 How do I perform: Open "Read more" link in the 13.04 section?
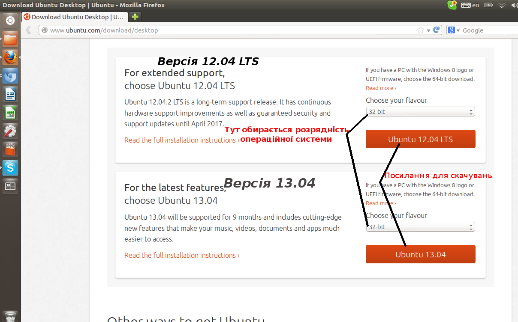381,203
